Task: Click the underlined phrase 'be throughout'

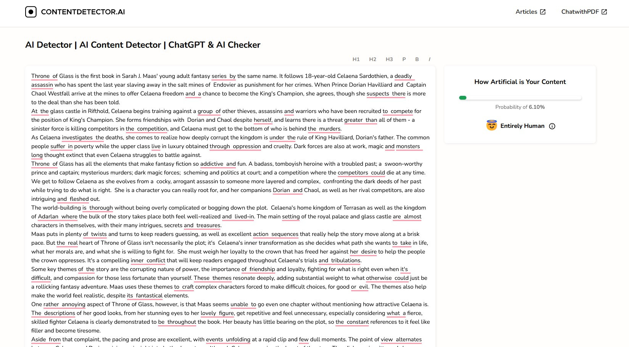Action: click(177, 322)
